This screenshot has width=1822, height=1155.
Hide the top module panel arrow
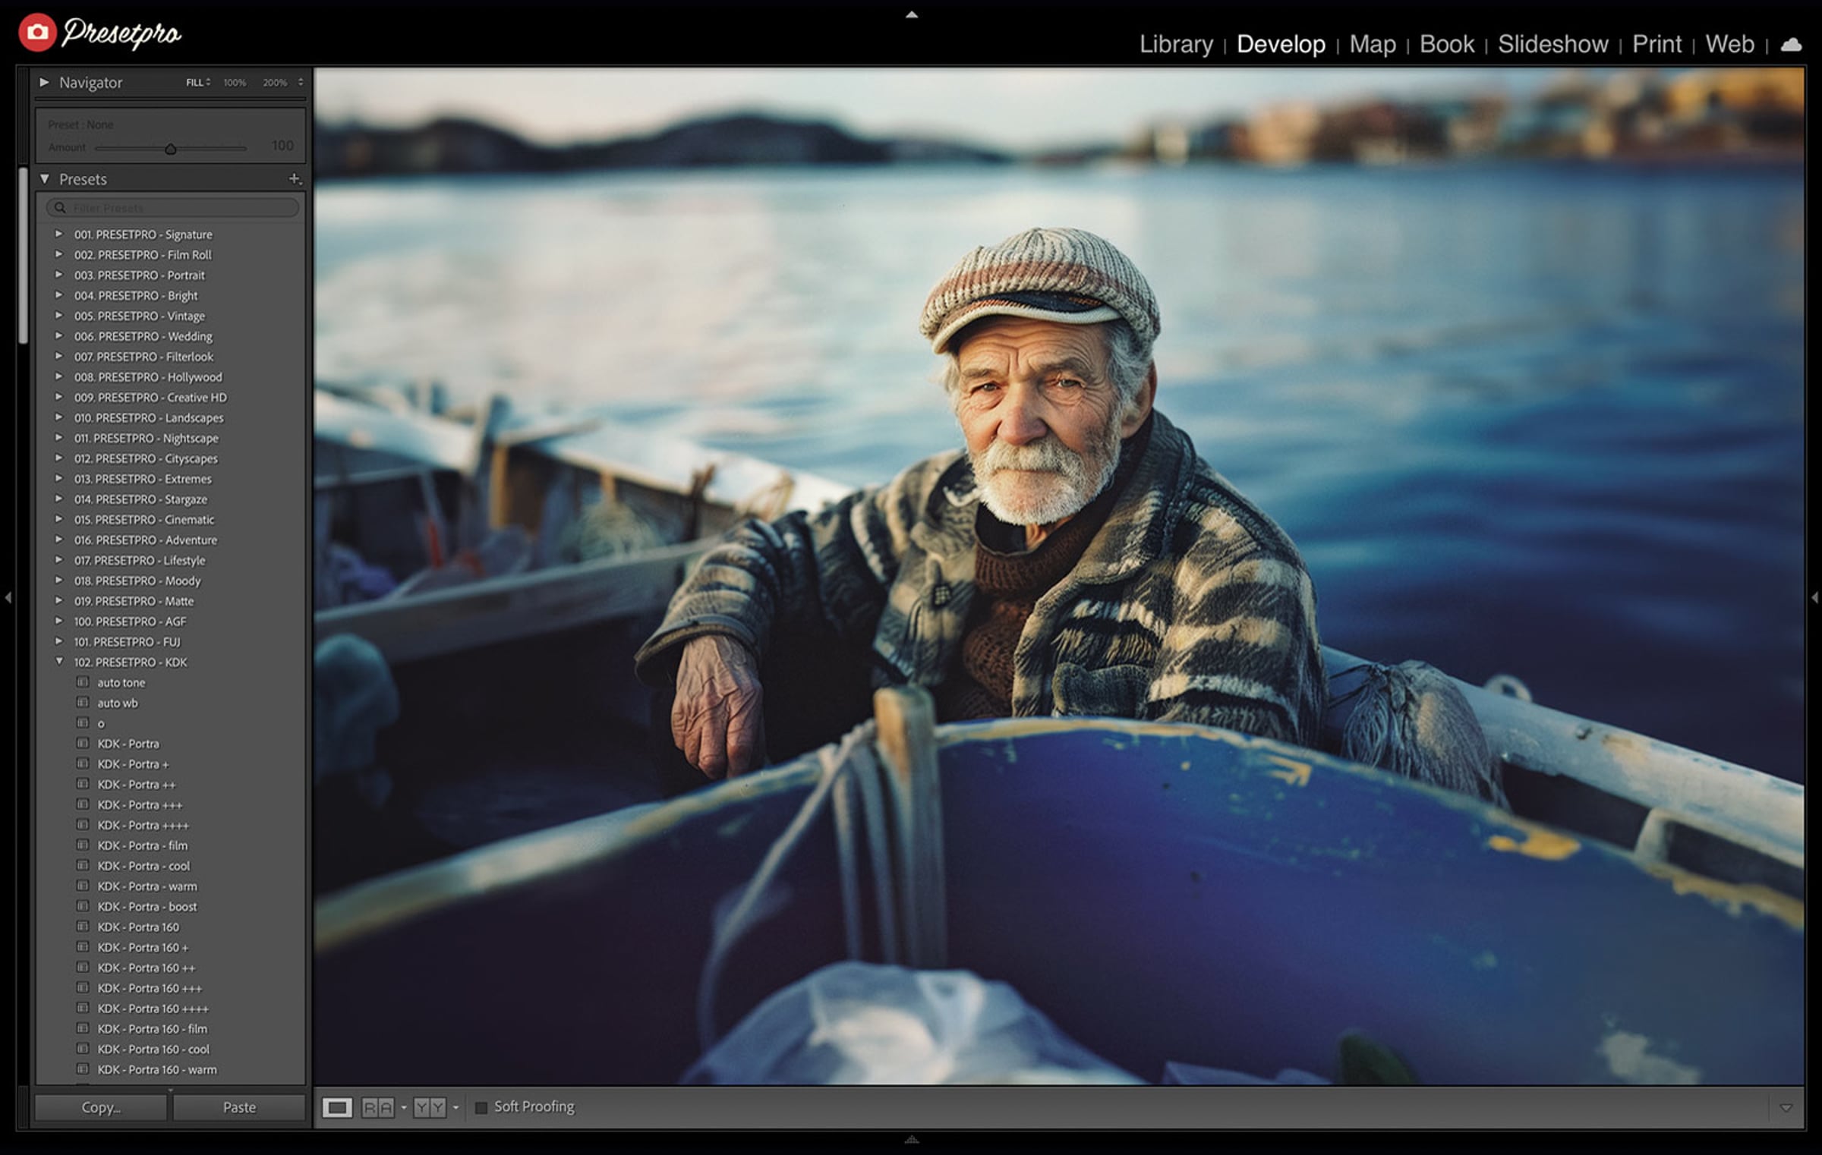point(912,14)
